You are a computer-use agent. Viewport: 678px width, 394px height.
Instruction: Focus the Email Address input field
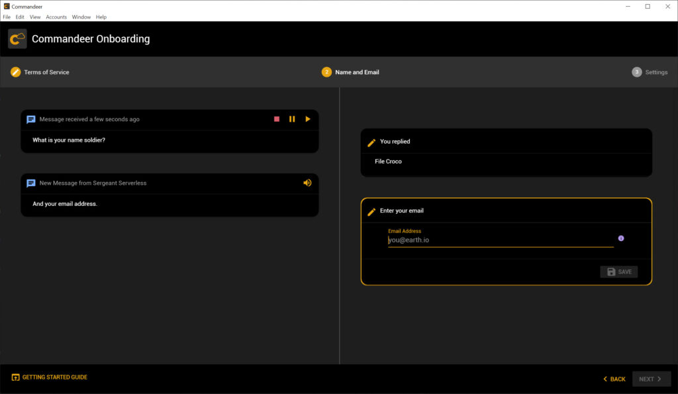[501, 240]
